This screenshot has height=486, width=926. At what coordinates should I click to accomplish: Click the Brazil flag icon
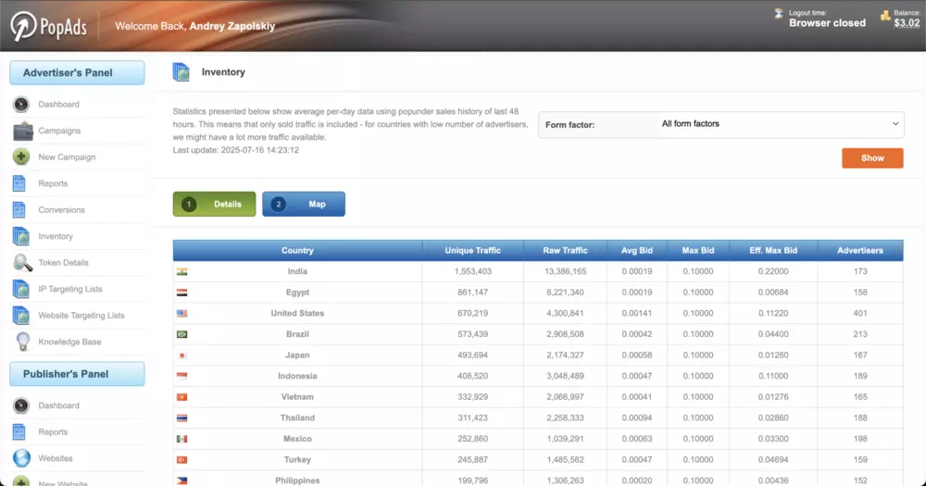(x=181, y=334)
